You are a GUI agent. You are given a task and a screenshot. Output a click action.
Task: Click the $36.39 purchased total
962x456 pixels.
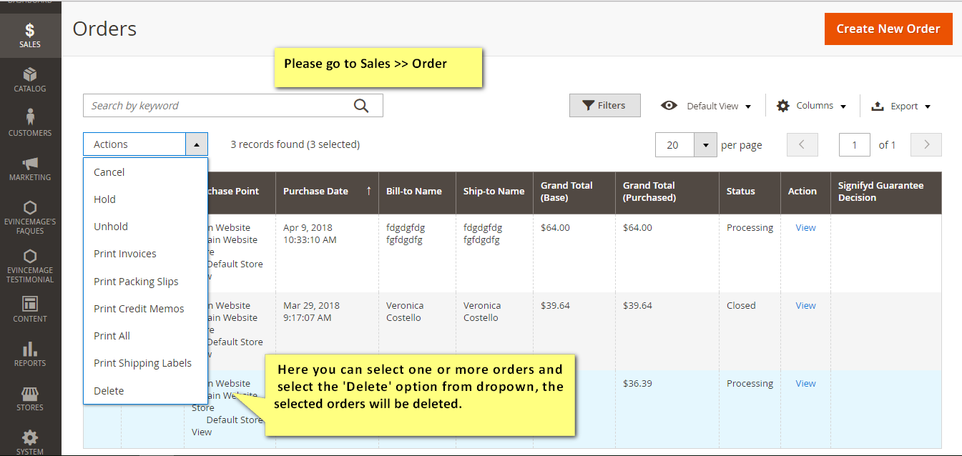click(x=637, y=384)
